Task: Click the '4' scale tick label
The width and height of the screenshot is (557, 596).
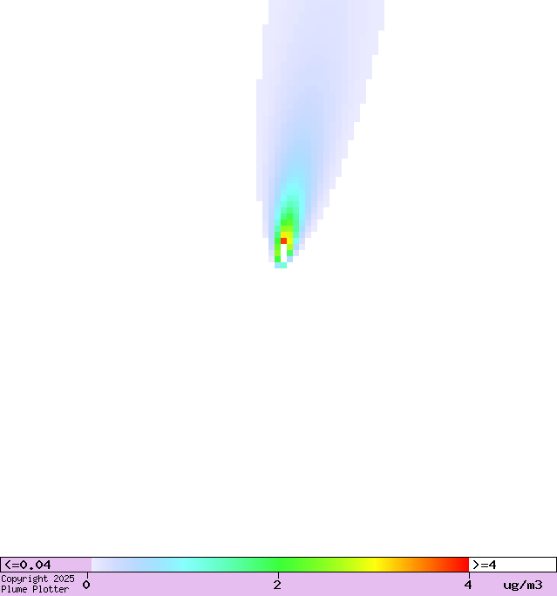Action: click(468, 585)
